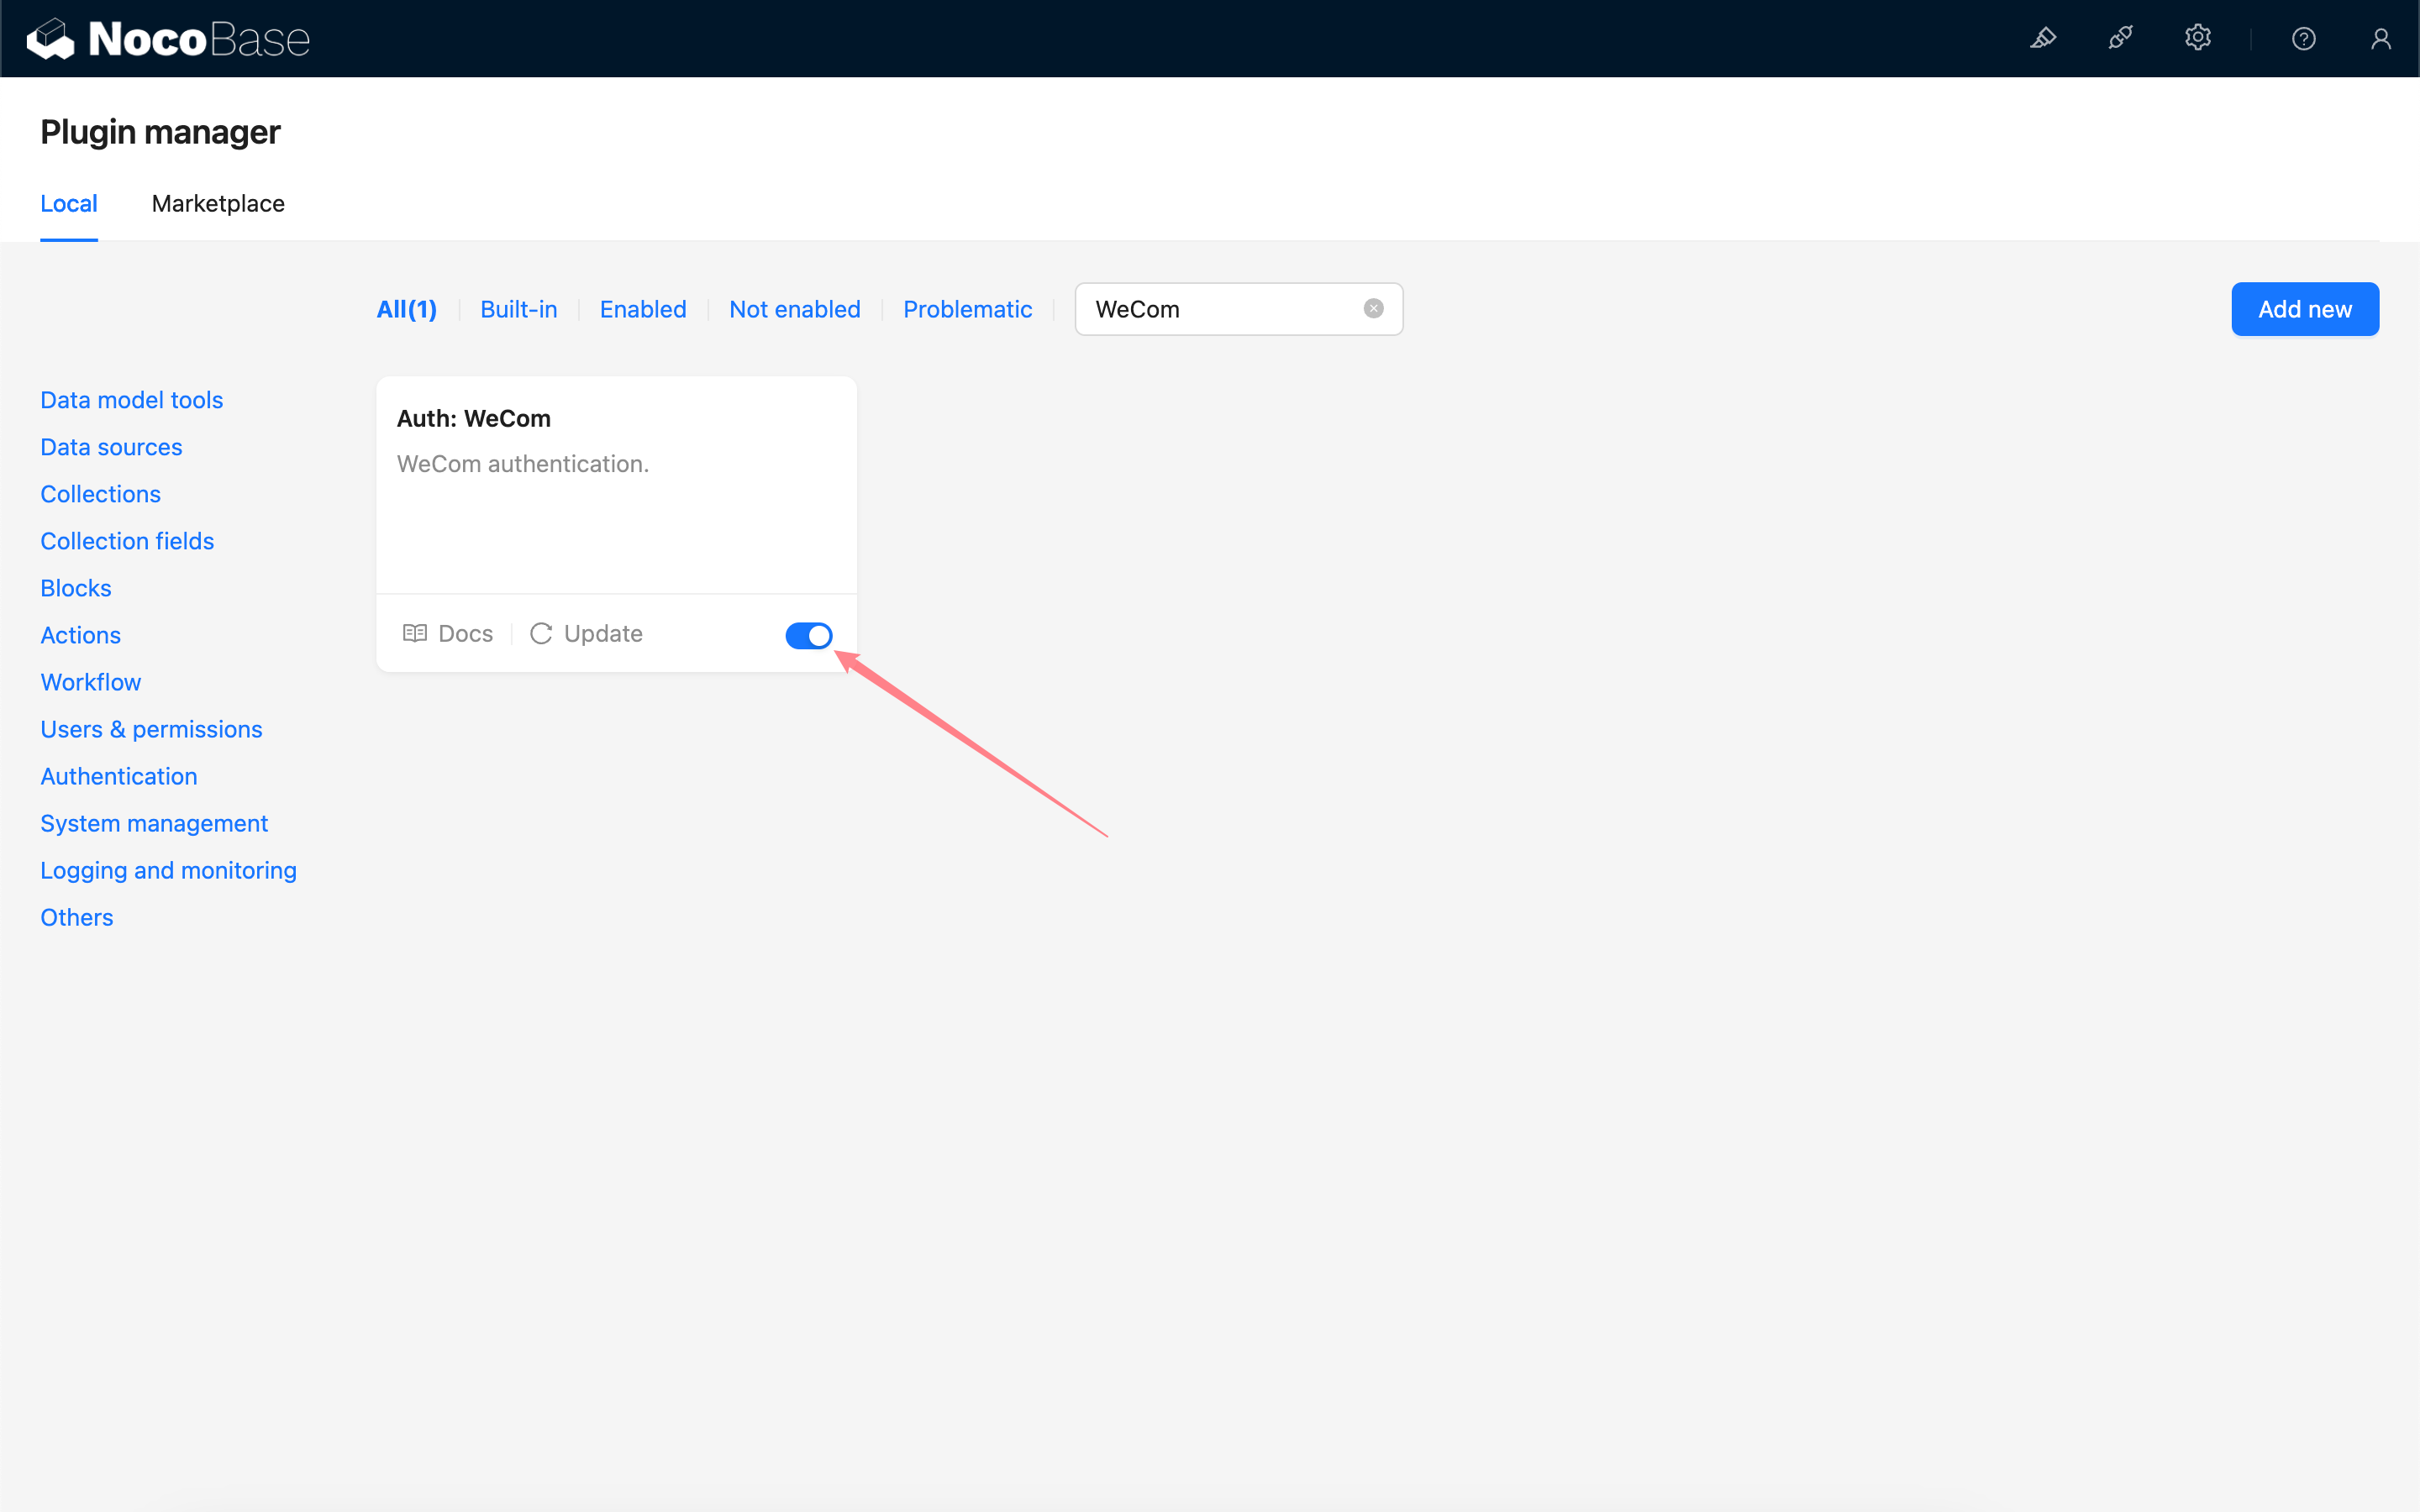Filter by Built-in plugins
The width and height of the screenshot is (2420, 1512).
tap(518, 309)
